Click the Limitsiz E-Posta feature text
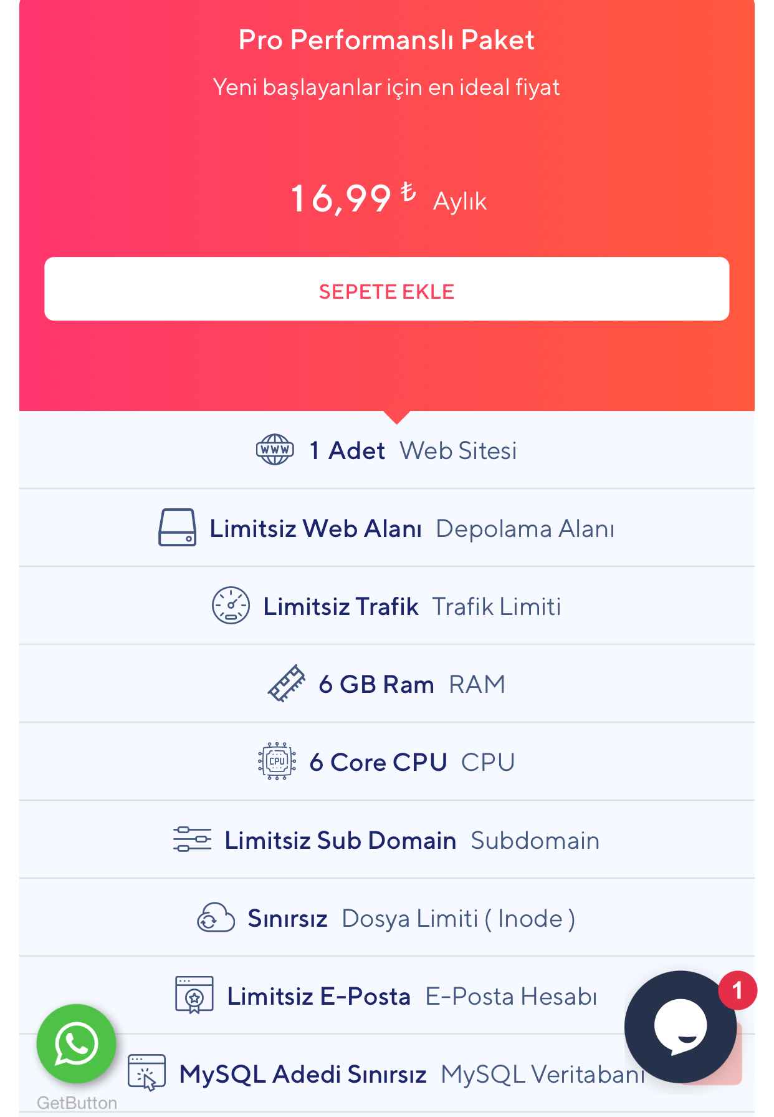Viewport: 774px width, 1117px height. [319, 996]
